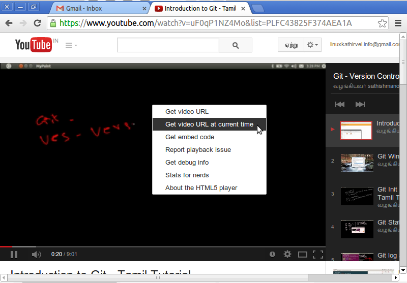The image size is (407, 283).
Task: Click the green padlock security icon
Action: [x=53, y=23]
